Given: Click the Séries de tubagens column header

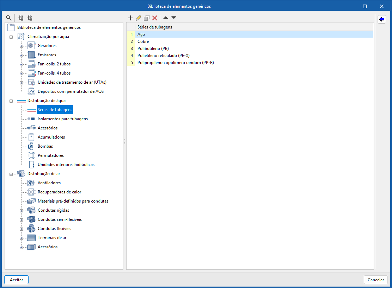Looking at the screenshot, I should point(254,27).
